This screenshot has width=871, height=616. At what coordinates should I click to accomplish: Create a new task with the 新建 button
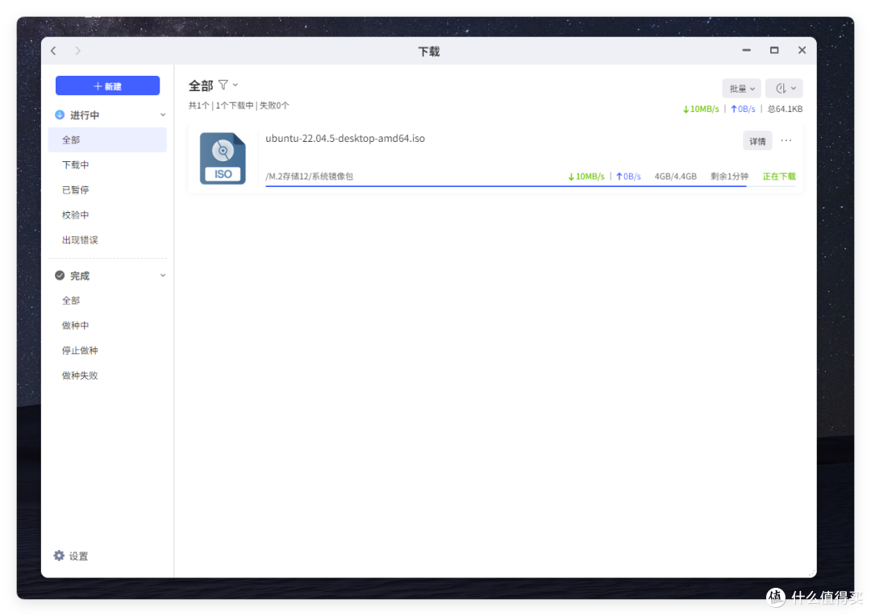point(107,85)
